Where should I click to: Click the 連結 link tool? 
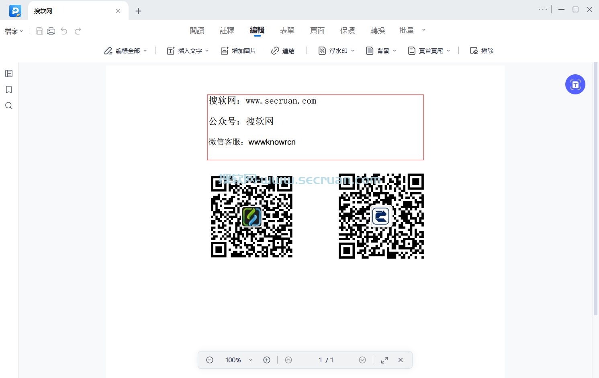(x=283, y=51)
